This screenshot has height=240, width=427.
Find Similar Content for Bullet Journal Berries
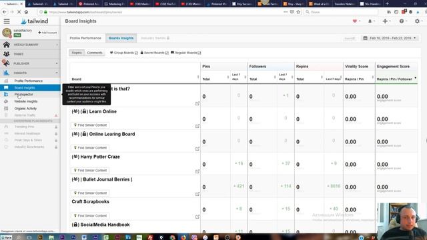pyautogui.click(x=90, y=193)
